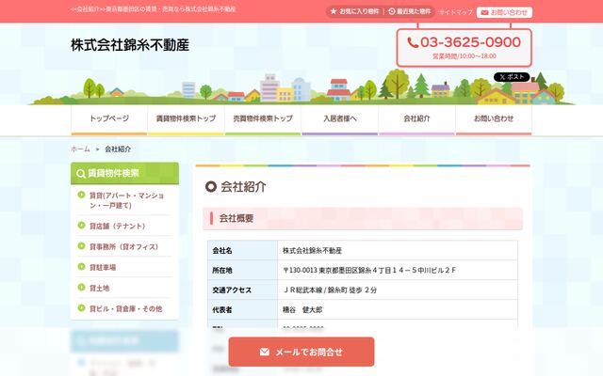This screenshot has width=603, height=376.
Task: Open お問い合わせ navigation item
Action: [494, 119]
